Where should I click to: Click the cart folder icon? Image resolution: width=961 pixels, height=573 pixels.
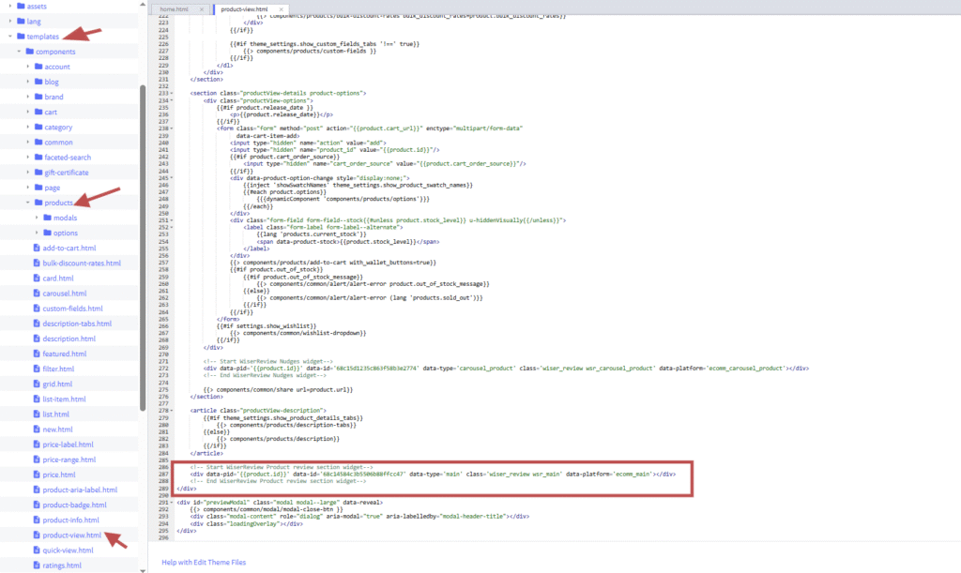[x=38, y=112]
